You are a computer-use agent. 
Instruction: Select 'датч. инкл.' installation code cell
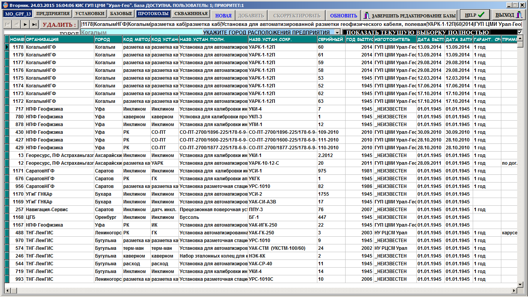(x=164, y=209)
